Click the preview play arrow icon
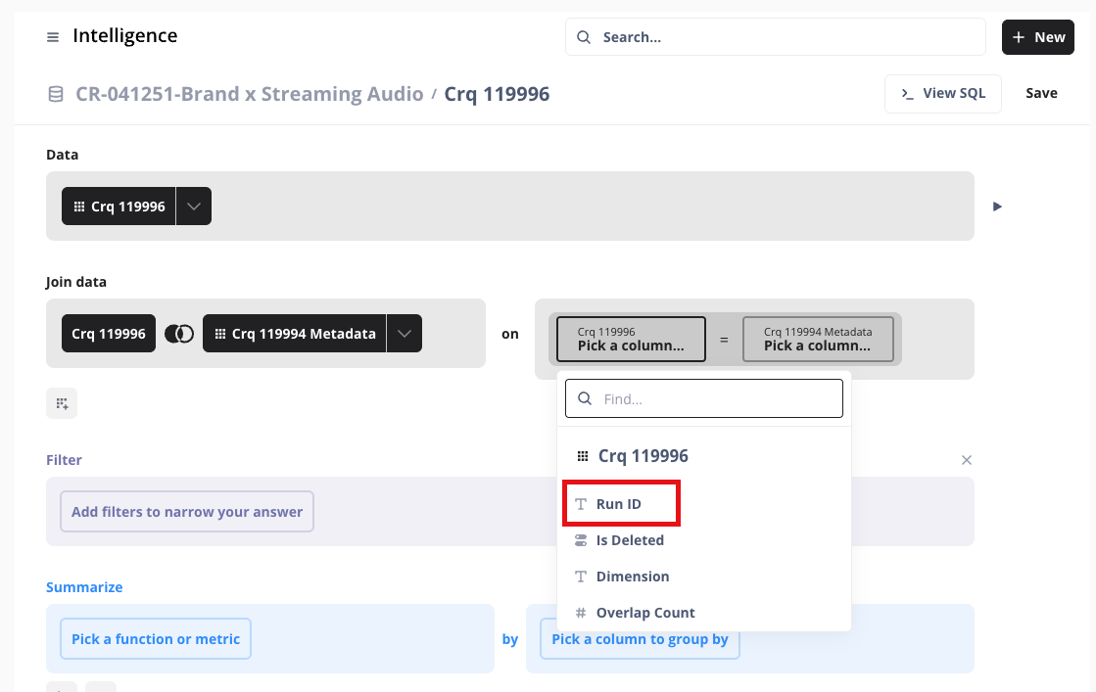This screenshot has height=692, width=1096. (997, 207)
